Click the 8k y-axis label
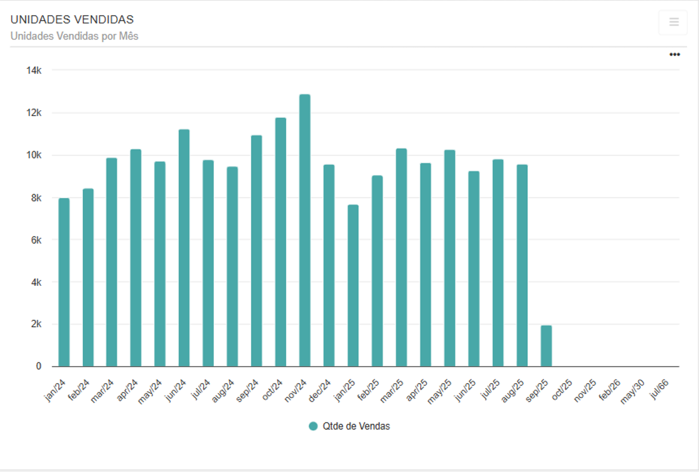This screenshot has width=699, height=472. 36,197
